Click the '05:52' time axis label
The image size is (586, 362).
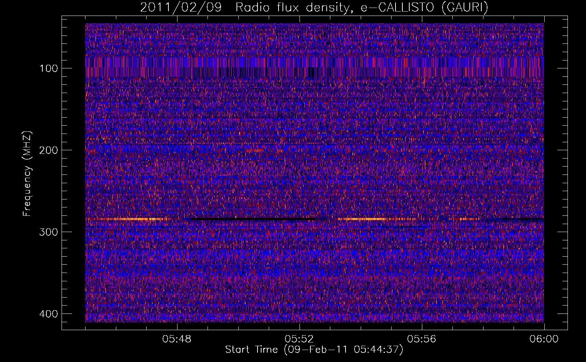coord(300,339)
